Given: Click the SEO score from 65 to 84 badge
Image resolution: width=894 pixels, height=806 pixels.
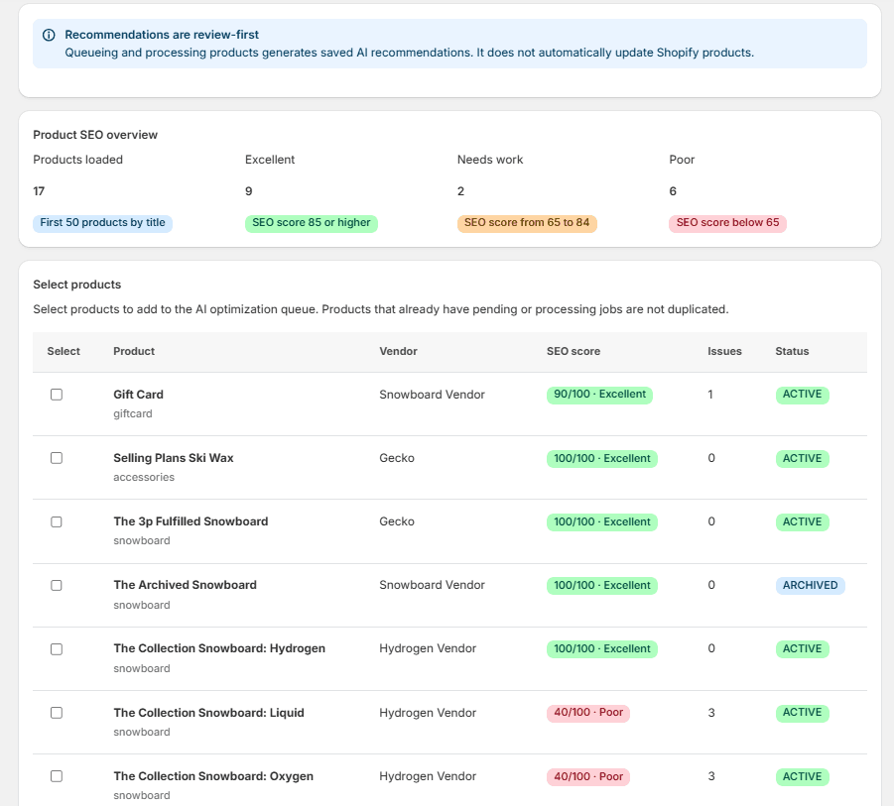Looking at the screenshot, I should [x=527, y=223].
